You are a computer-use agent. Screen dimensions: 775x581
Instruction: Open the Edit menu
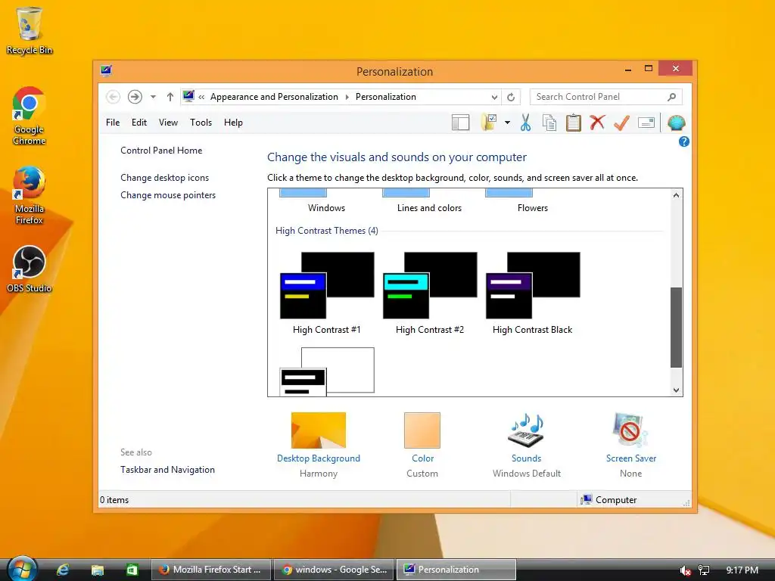(x=139, y=123)
